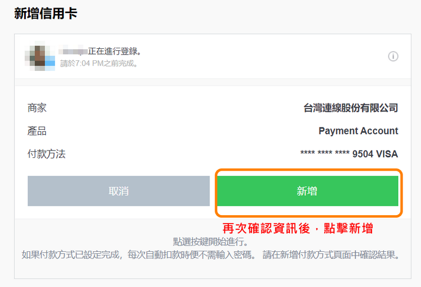421x287 pixels.
Task: Click the green 新增 button
Action: [308, 191]
